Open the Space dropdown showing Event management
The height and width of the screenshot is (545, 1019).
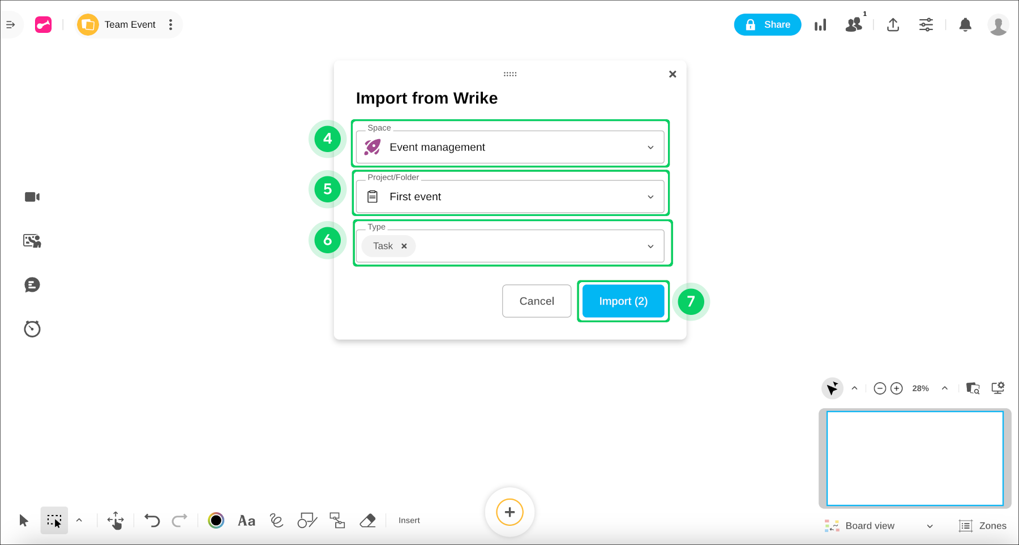650,147
